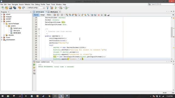
Task: Click the Shift Line Right icon
Action: coord(95,15)
